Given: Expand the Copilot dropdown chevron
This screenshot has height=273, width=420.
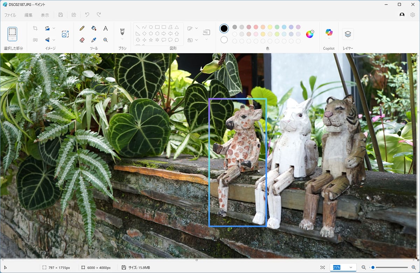Looking at the screenshot, I should (329, 39).
